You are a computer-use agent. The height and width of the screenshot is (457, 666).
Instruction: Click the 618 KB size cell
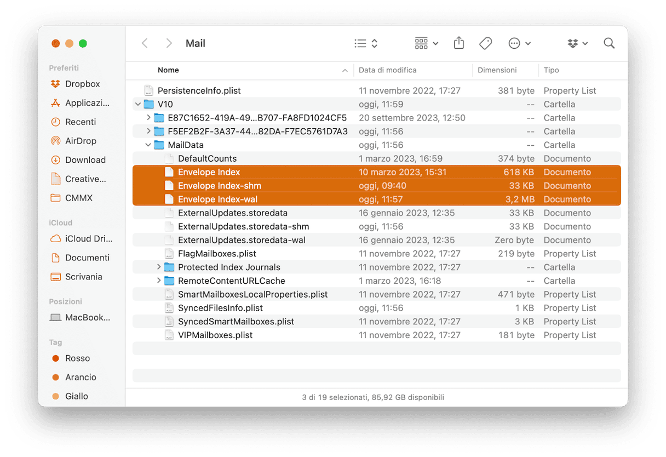519,172
